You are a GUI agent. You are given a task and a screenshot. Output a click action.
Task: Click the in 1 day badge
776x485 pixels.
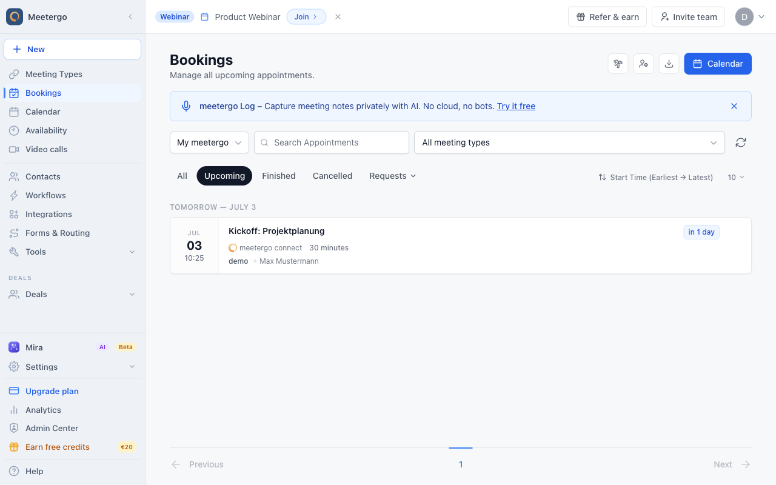coord(701,232)
